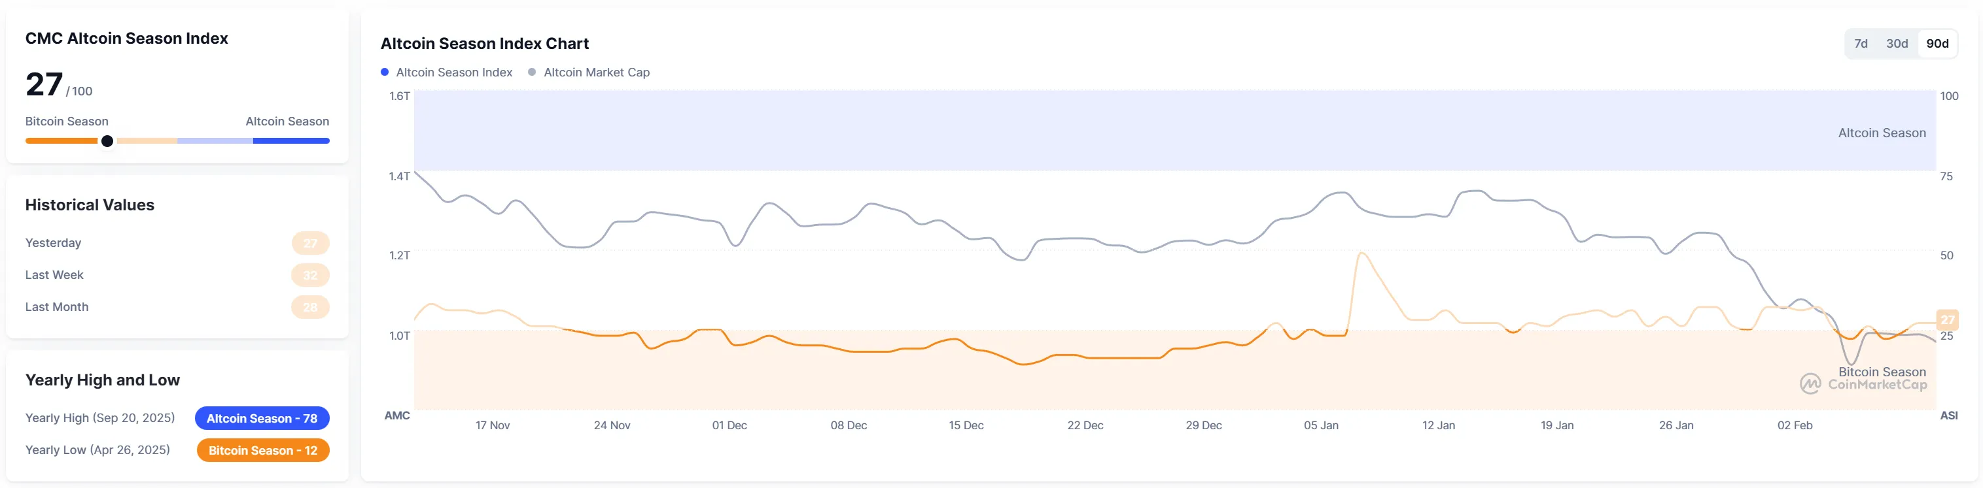Click the black index slider knob
The height and width of the screenshot is (488, 1983).
[108, 141]
